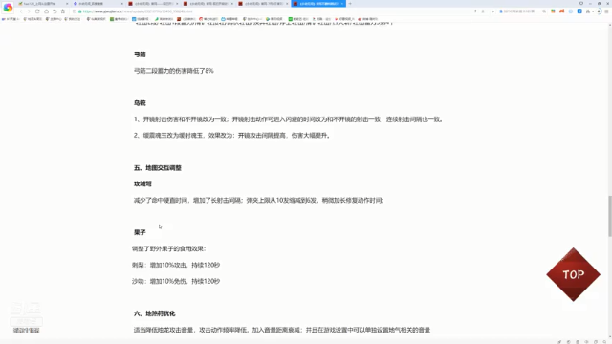Click the orange extension icon
Image resolution: width=612 pixels, height=344 pixels.
[561, 11]
